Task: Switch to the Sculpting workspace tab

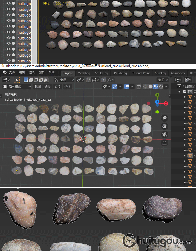Action: pos(101,73)
